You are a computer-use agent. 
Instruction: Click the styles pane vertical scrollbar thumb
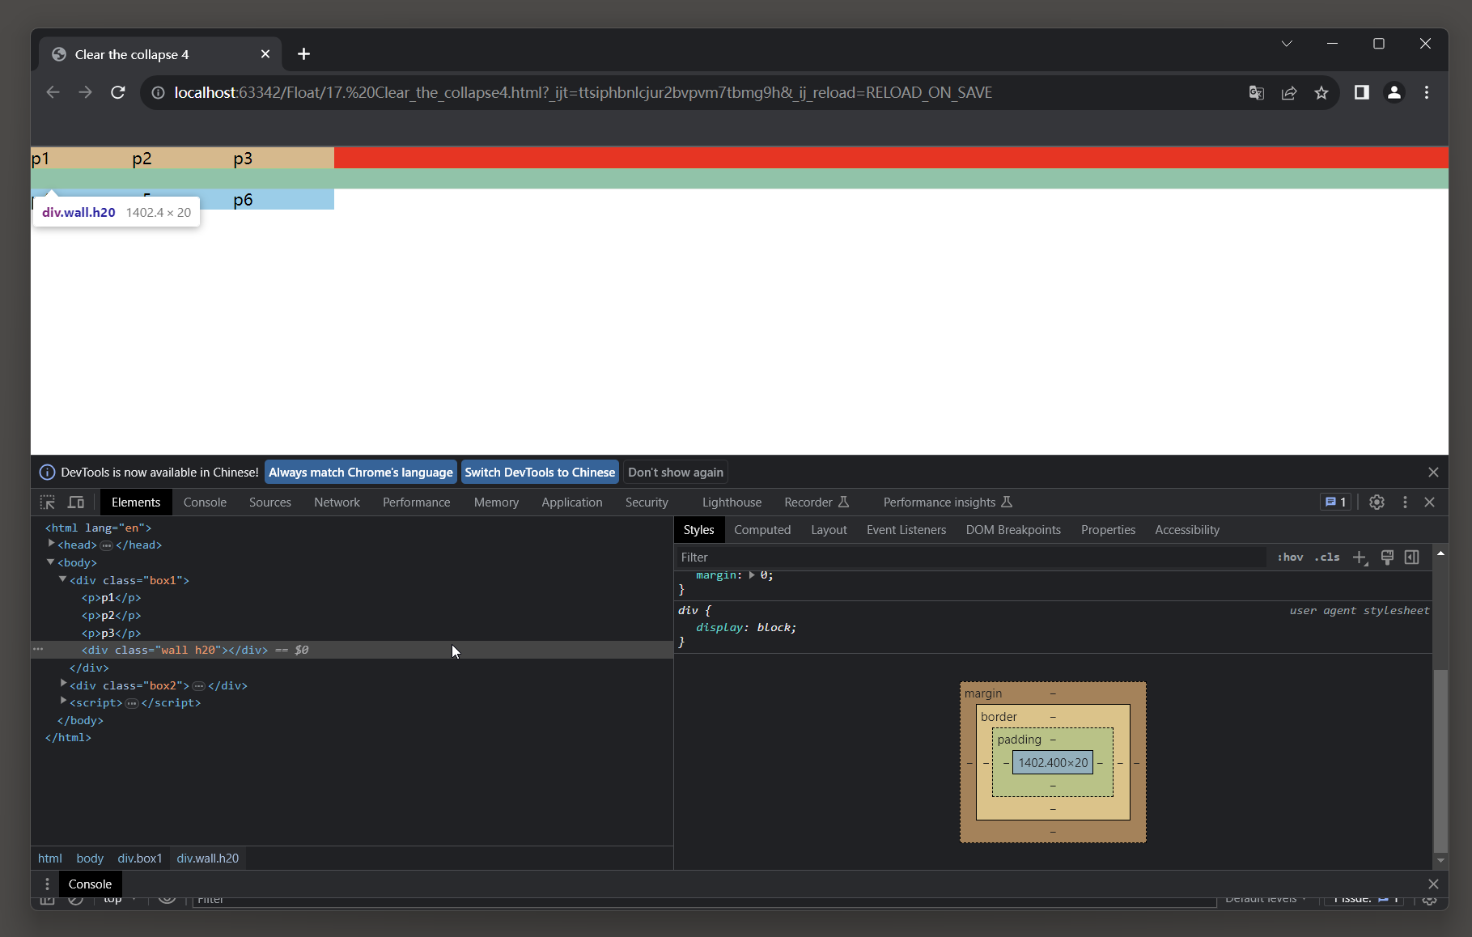coord(1440,761)
